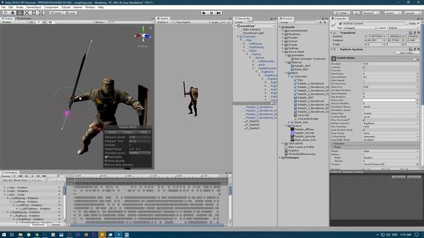Toggle the Particle System active checkbox
Screen dimensions: 424x238
click(341, 24)
